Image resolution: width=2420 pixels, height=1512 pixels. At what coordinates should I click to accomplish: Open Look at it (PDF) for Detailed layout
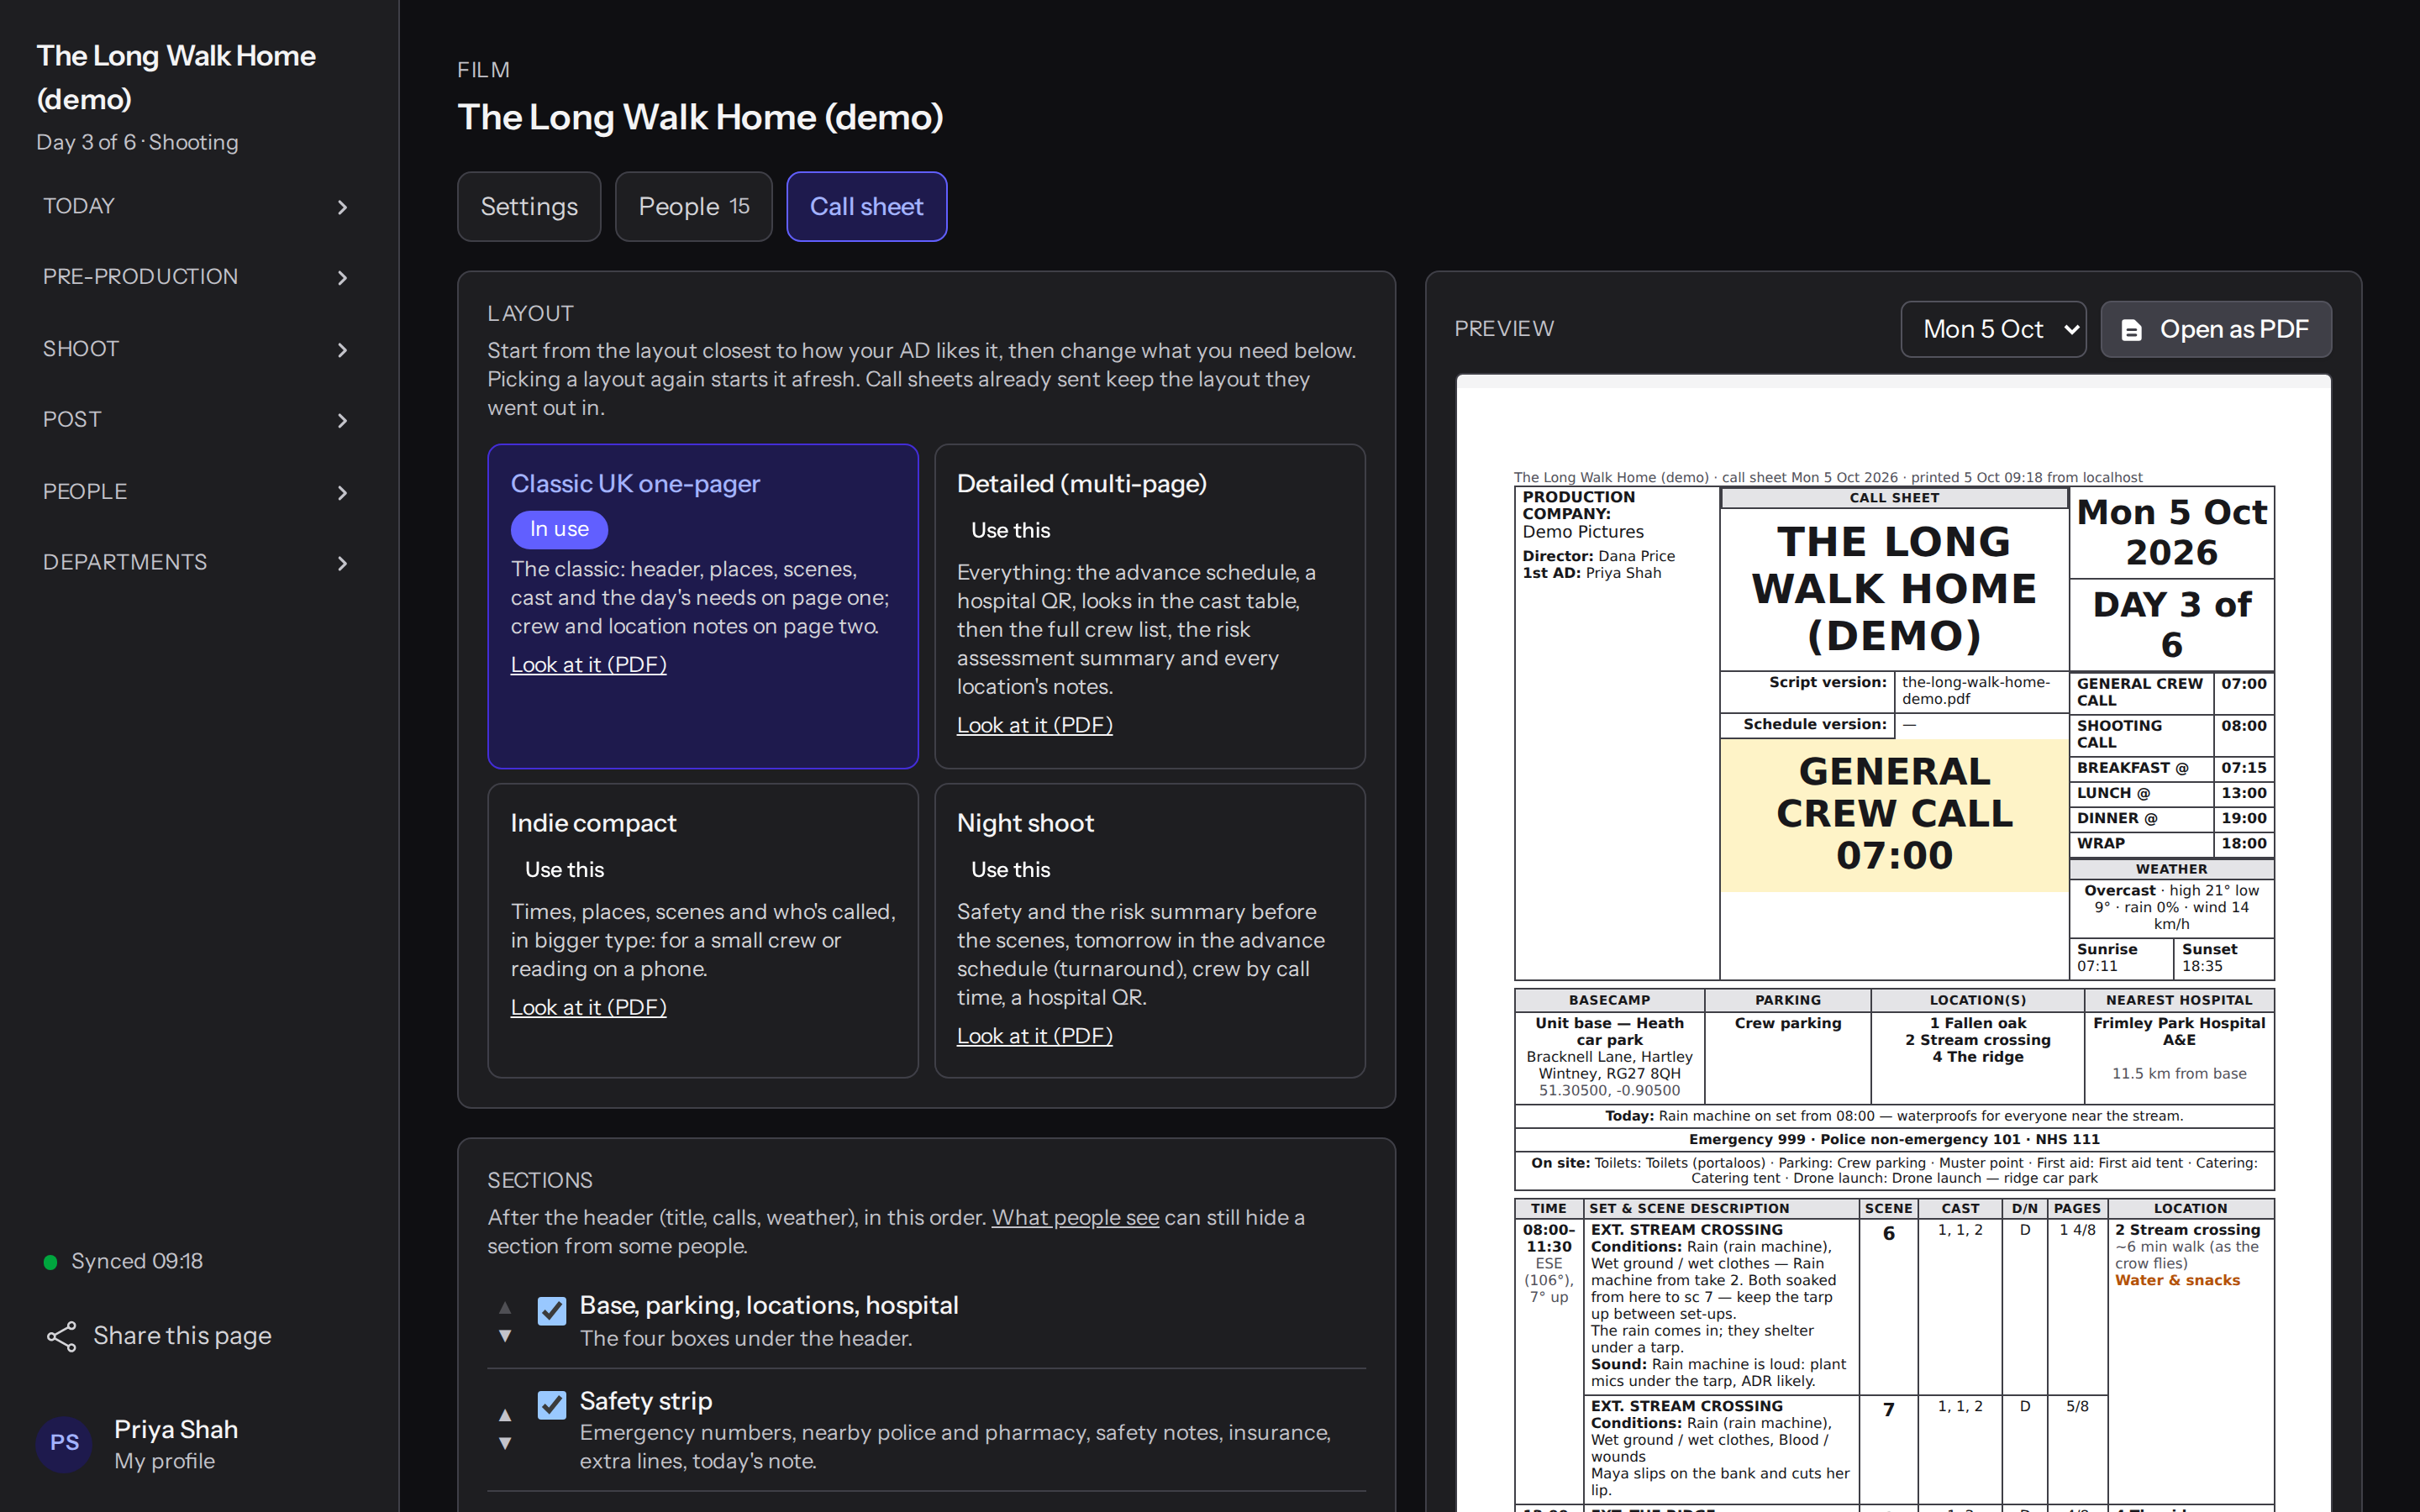tap(1034, 725)
